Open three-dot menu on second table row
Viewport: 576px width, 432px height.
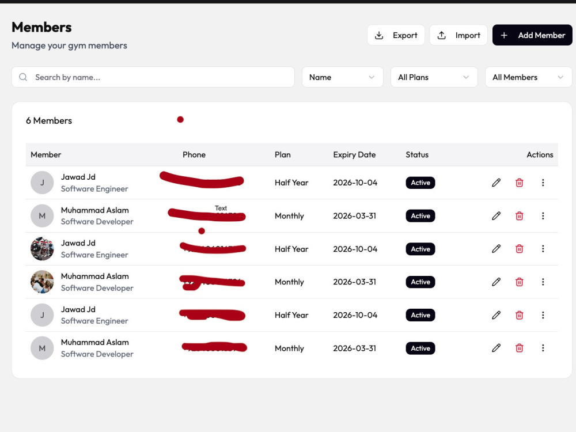(543, 215)
